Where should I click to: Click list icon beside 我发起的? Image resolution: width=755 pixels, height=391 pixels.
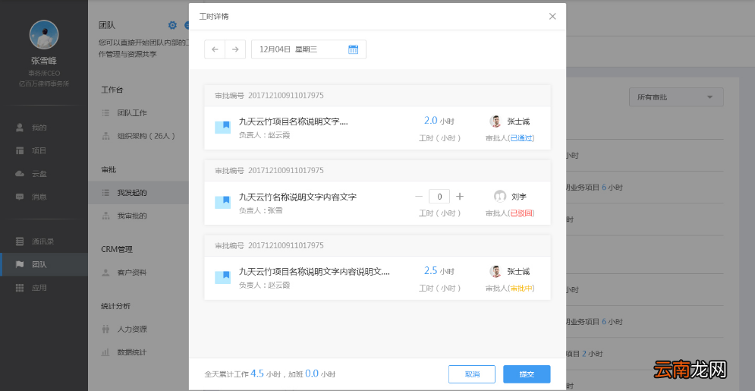106,193
